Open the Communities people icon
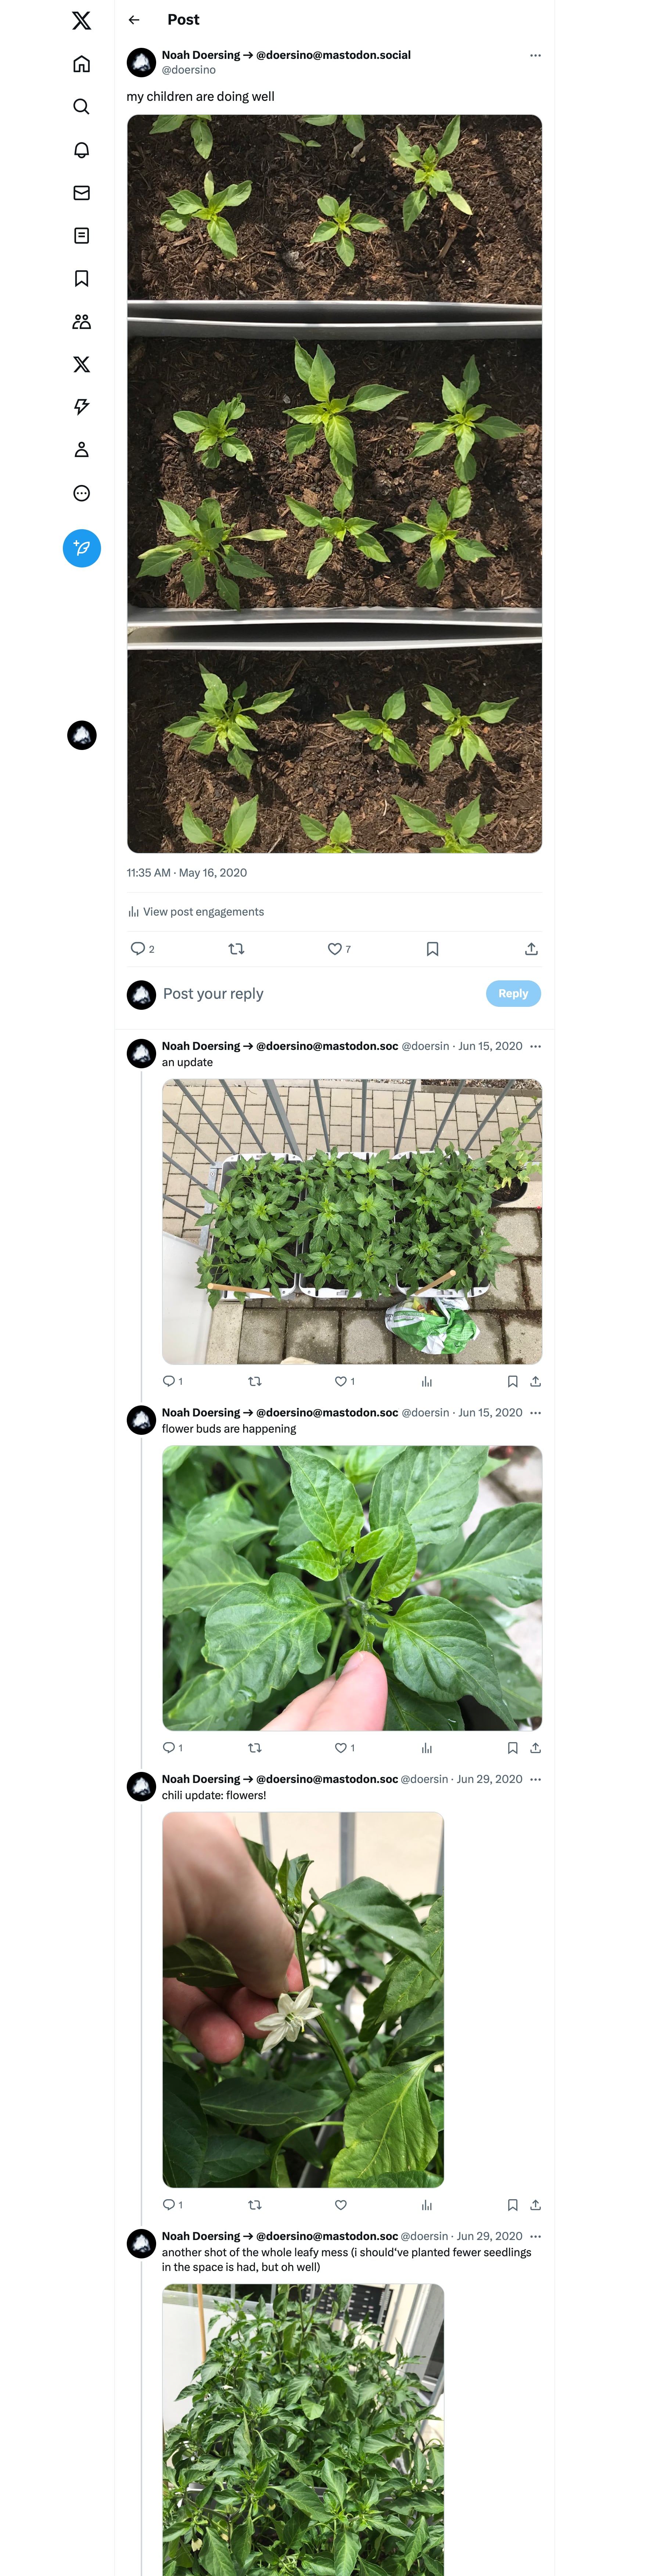The width and height of the screenshot is (654, 2576). [82, 322]
